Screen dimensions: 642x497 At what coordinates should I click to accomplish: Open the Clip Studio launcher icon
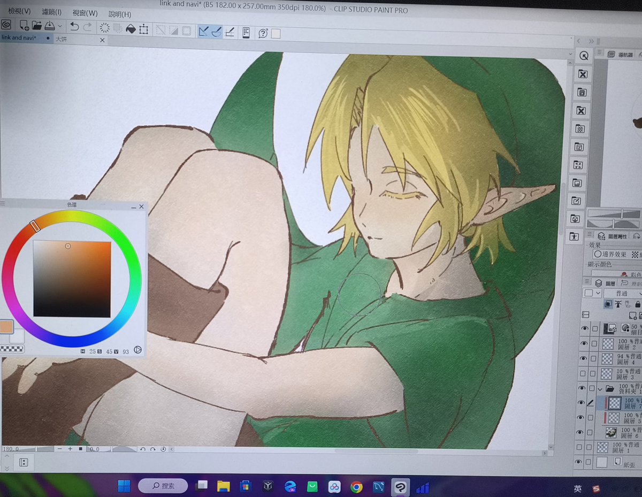tap(6, 25)
